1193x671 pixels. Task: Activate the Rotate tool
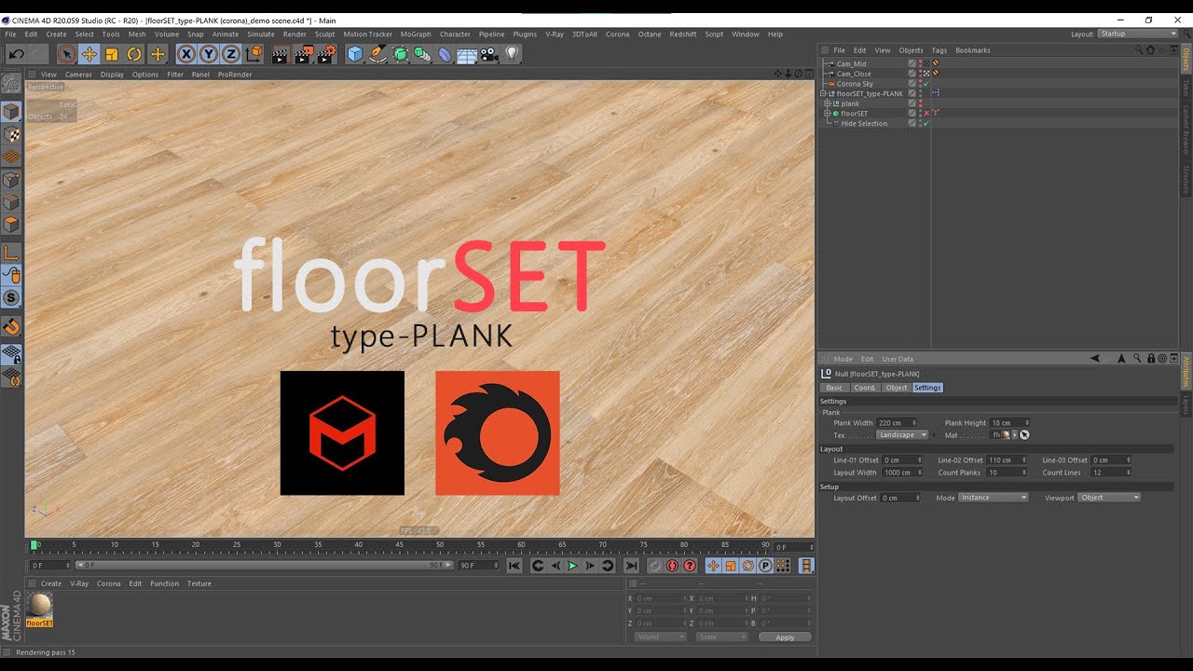(134, 54)
